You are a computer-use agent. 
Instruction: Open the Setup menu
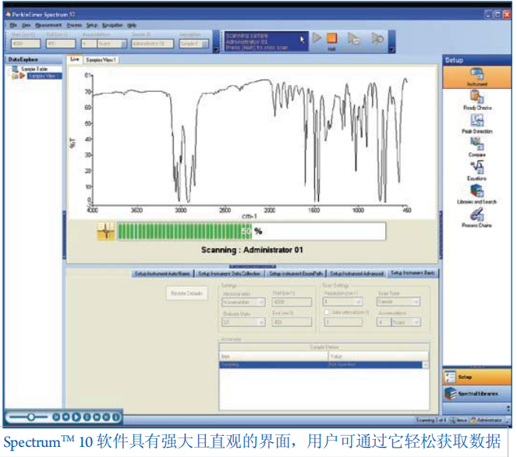coord(92,25)
